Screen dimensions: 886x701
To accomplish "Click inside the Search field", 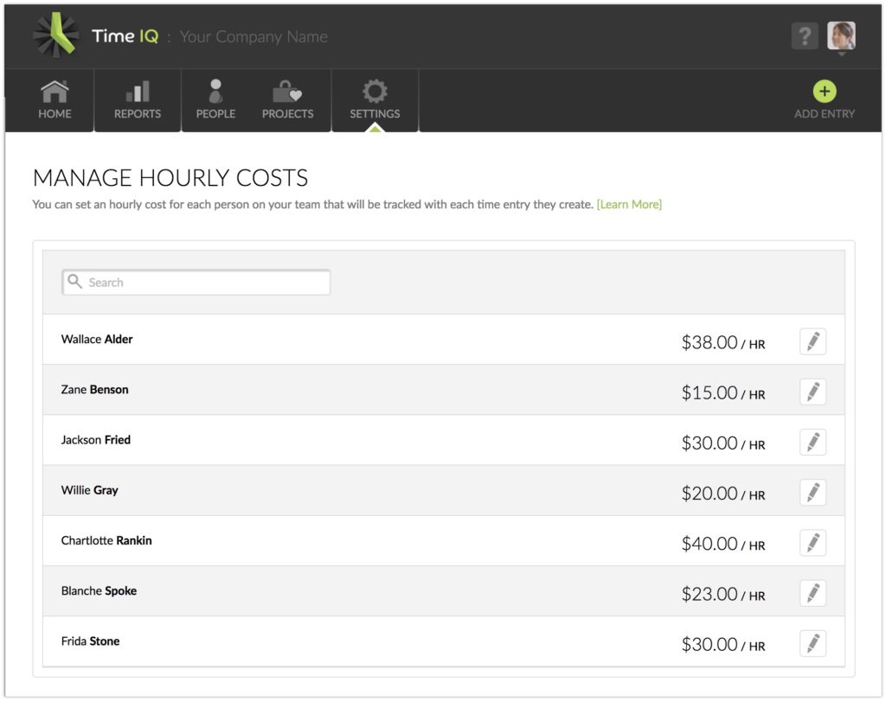I will (195, 282).
